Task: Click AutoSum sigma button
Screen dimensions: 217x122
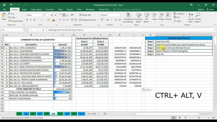Action: [x=179, y=14]
